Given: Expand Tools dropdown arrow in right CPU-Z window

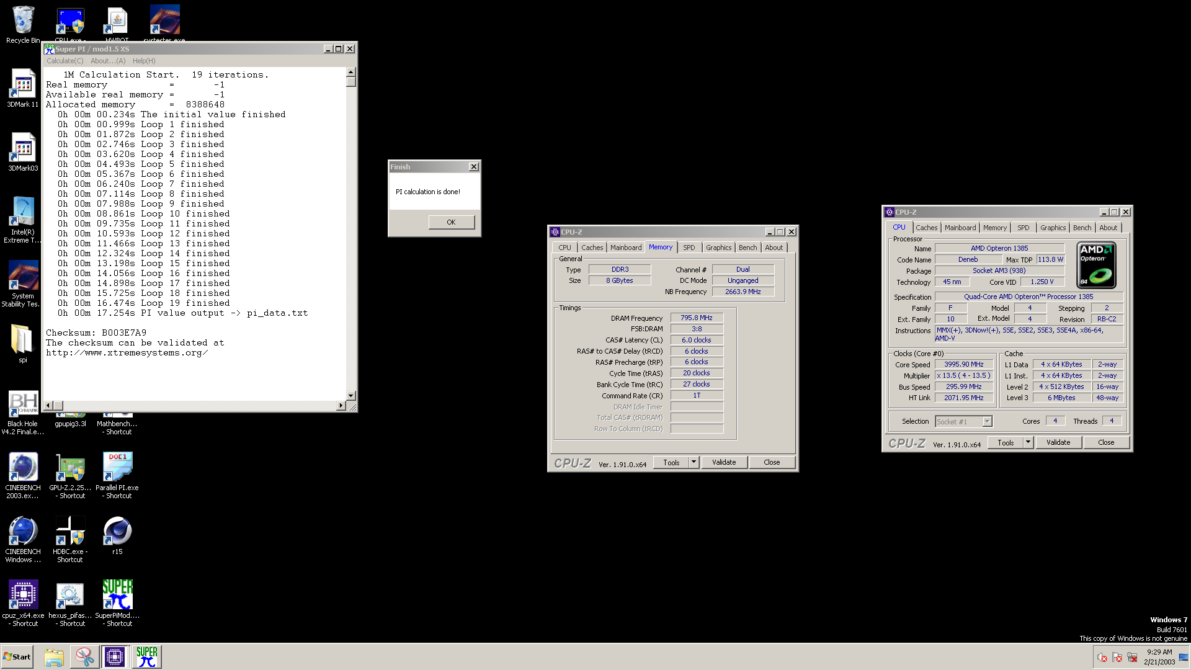Looking at the screenshot, I should (x=1028, y=442).
